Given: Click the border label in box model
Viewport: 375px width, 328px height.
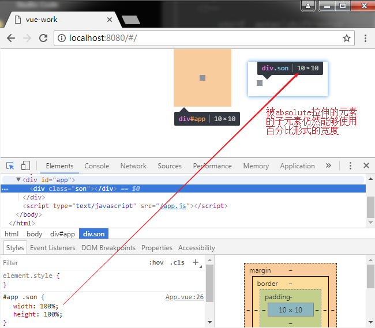Looking at the screenshot, I should pyautogui.click(x=267, y=284).
